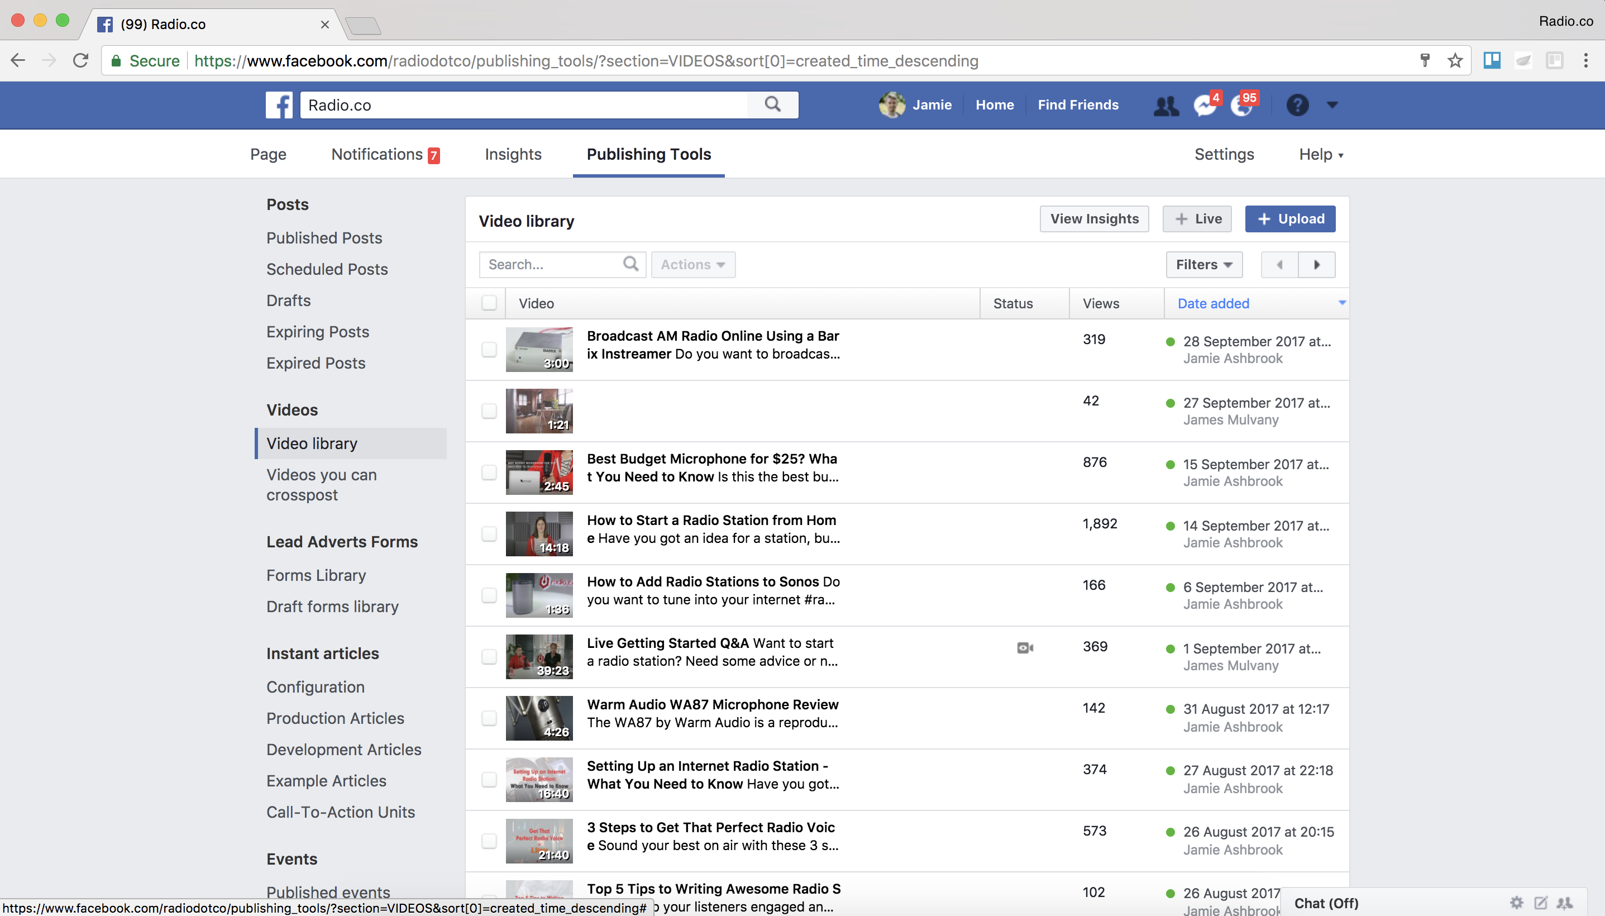The height and width of the screenshot is (916, 1605).
Task: Open the notifications globe with 95 badge
Action: [x=1242, y=105]
